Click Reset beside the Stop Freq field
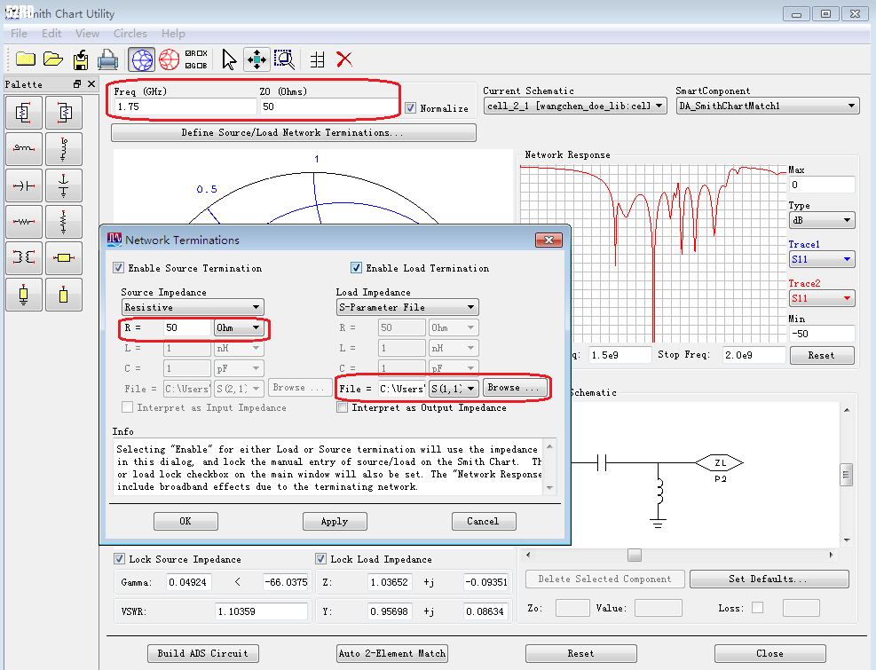876x670 pixels. click(822, 355)
